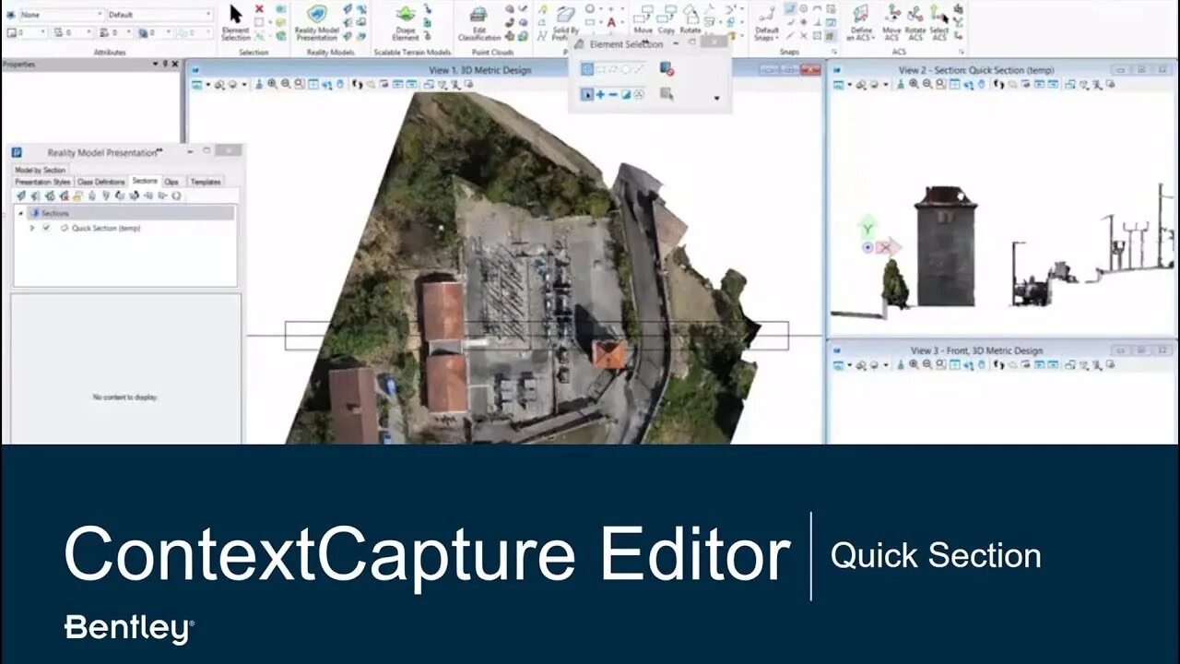This screenshot has height=664, width=1180.
Task: Click the Select ACS tool
Action: pos(939,22)
